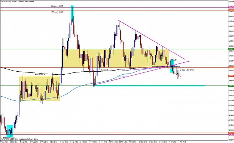Select the "Weekly HCR" text label
The image size is (234, 143).
point(57,12)
